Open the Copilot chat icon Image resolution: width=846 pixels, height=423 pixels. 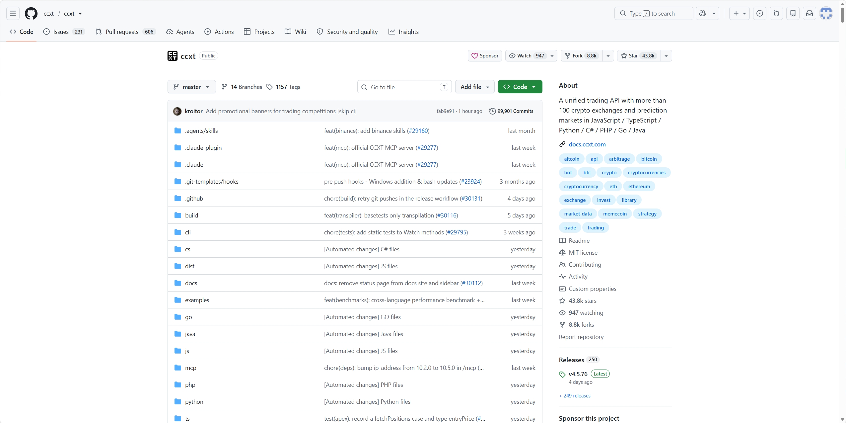coord(702,13)
